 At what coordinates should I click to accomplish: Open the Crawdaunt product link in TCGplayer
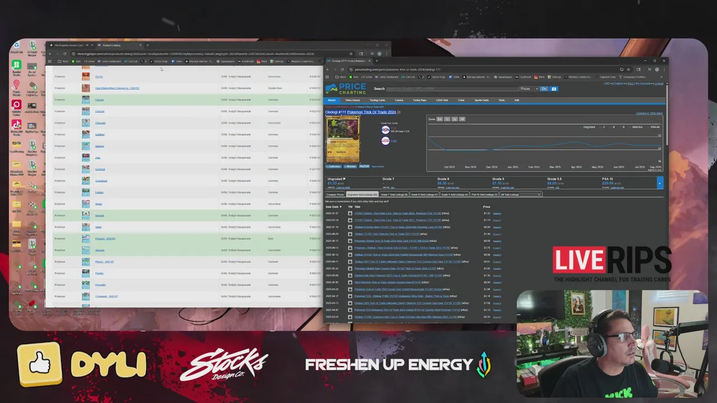[x=101, y=181]
